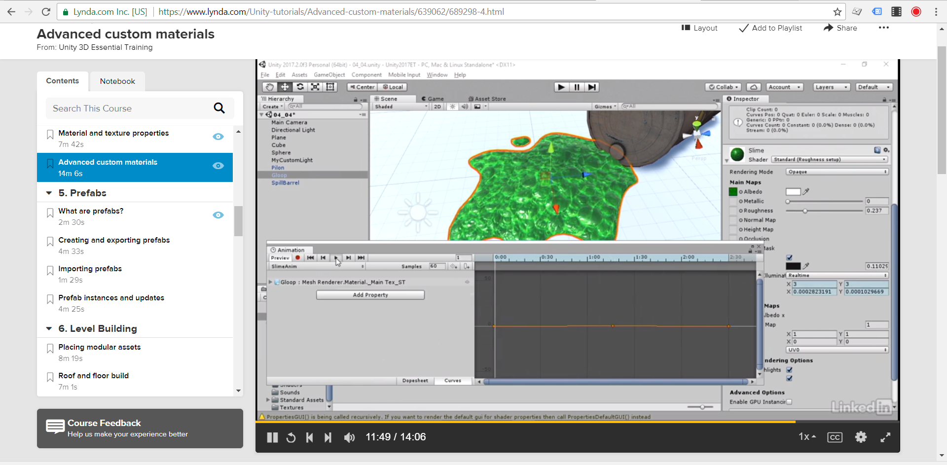The width and height of the screenshot is (947, 465).
Task: Skip to next video
Action: [328, 437]
